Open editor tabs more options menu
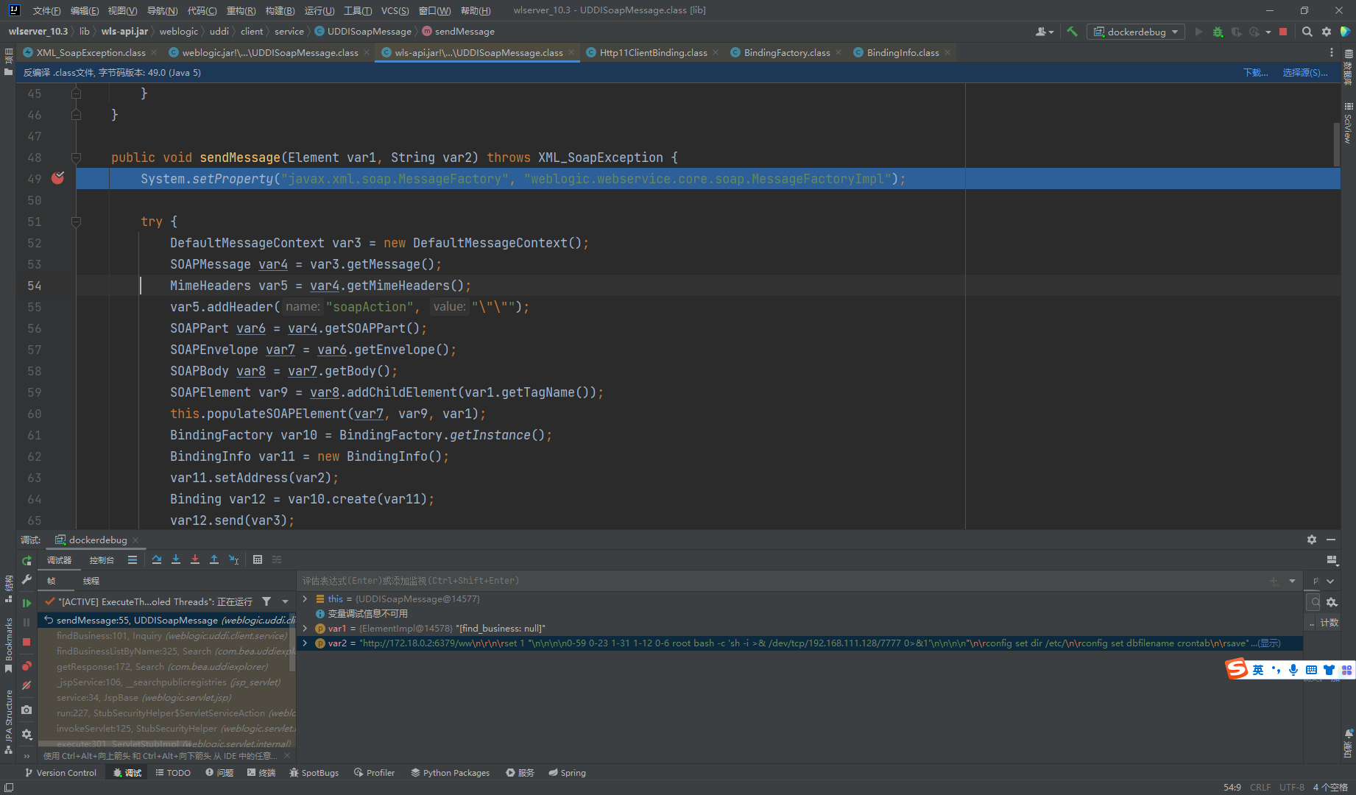 pyautogui.click(x=1332, y=52)
